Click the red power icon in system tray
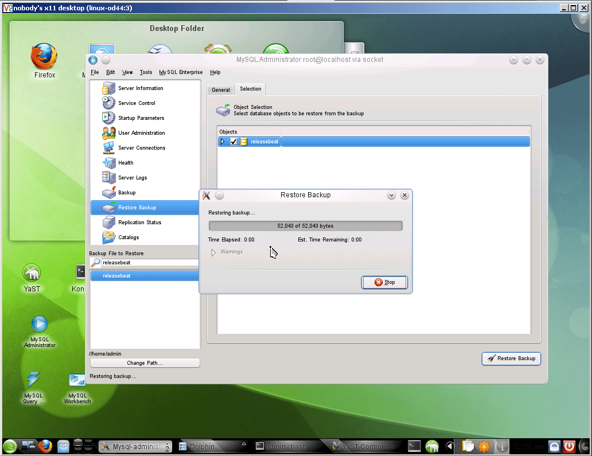The width and height of the screenshot is (592, 456). click(x=570, y=447)
